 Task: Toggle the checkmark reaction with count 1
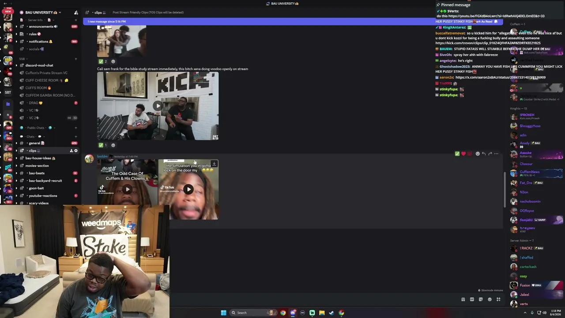pos(102,145)
